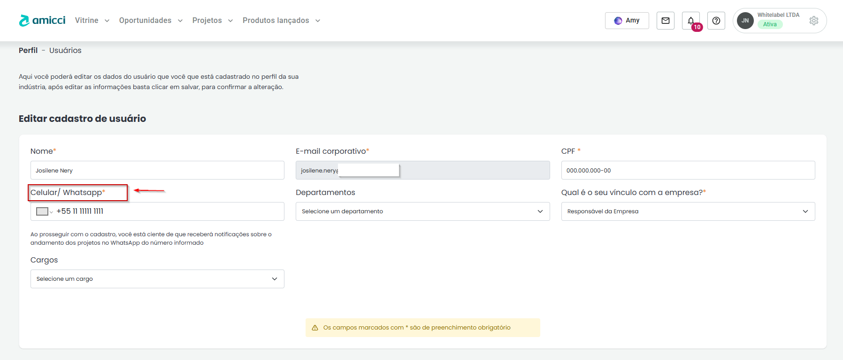Screen dimensions: 843x360
Task: Open the settings gear icon
Action: 813,21
